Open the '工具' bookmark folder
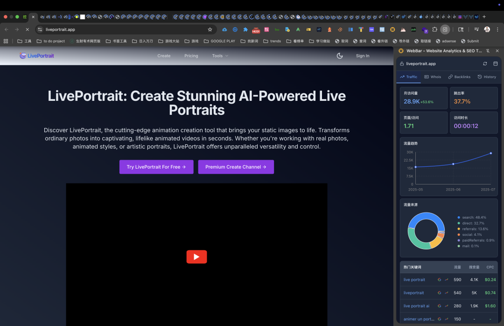 pos(24,41)
